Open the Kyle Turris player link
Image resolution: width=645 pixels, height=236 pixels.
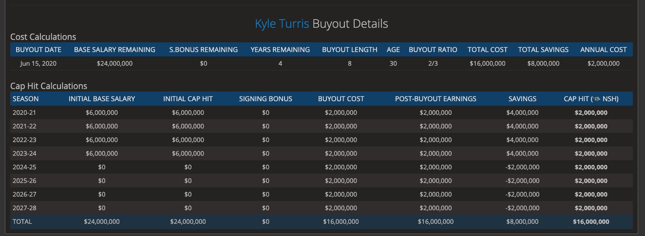point(282,23)
